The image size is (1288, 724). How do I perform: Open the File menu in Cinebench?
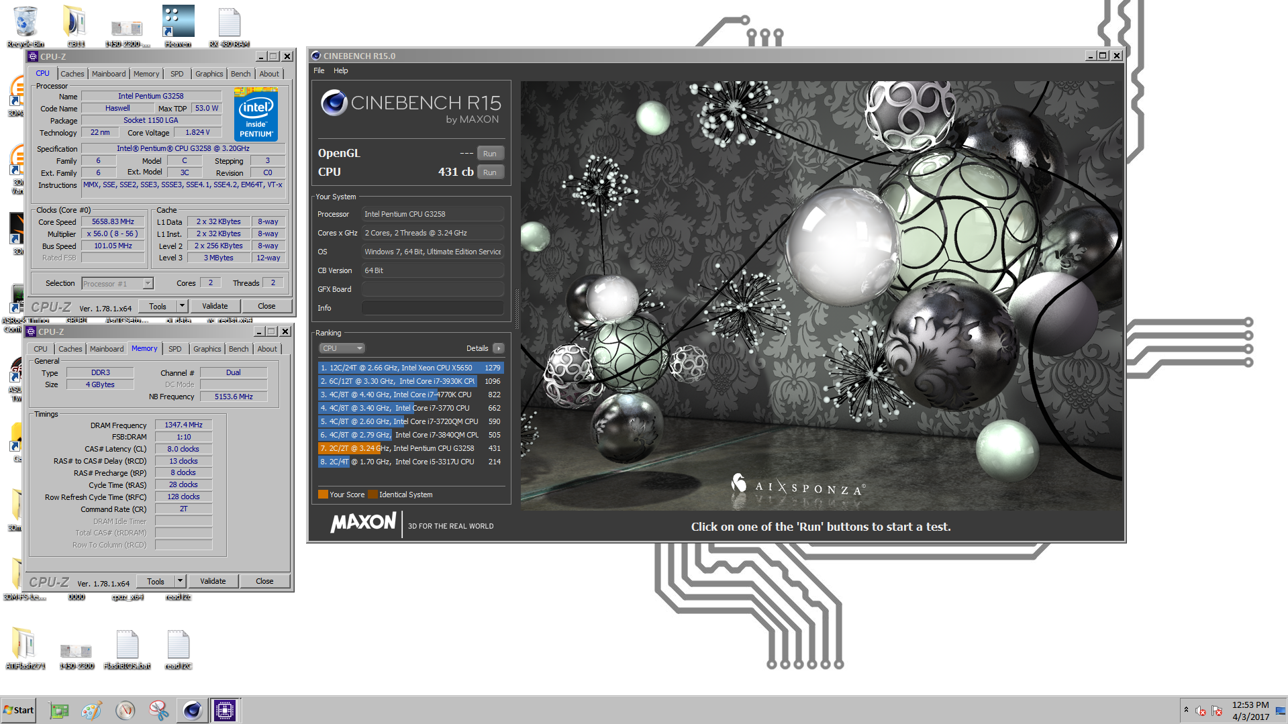tap(319, 70)
